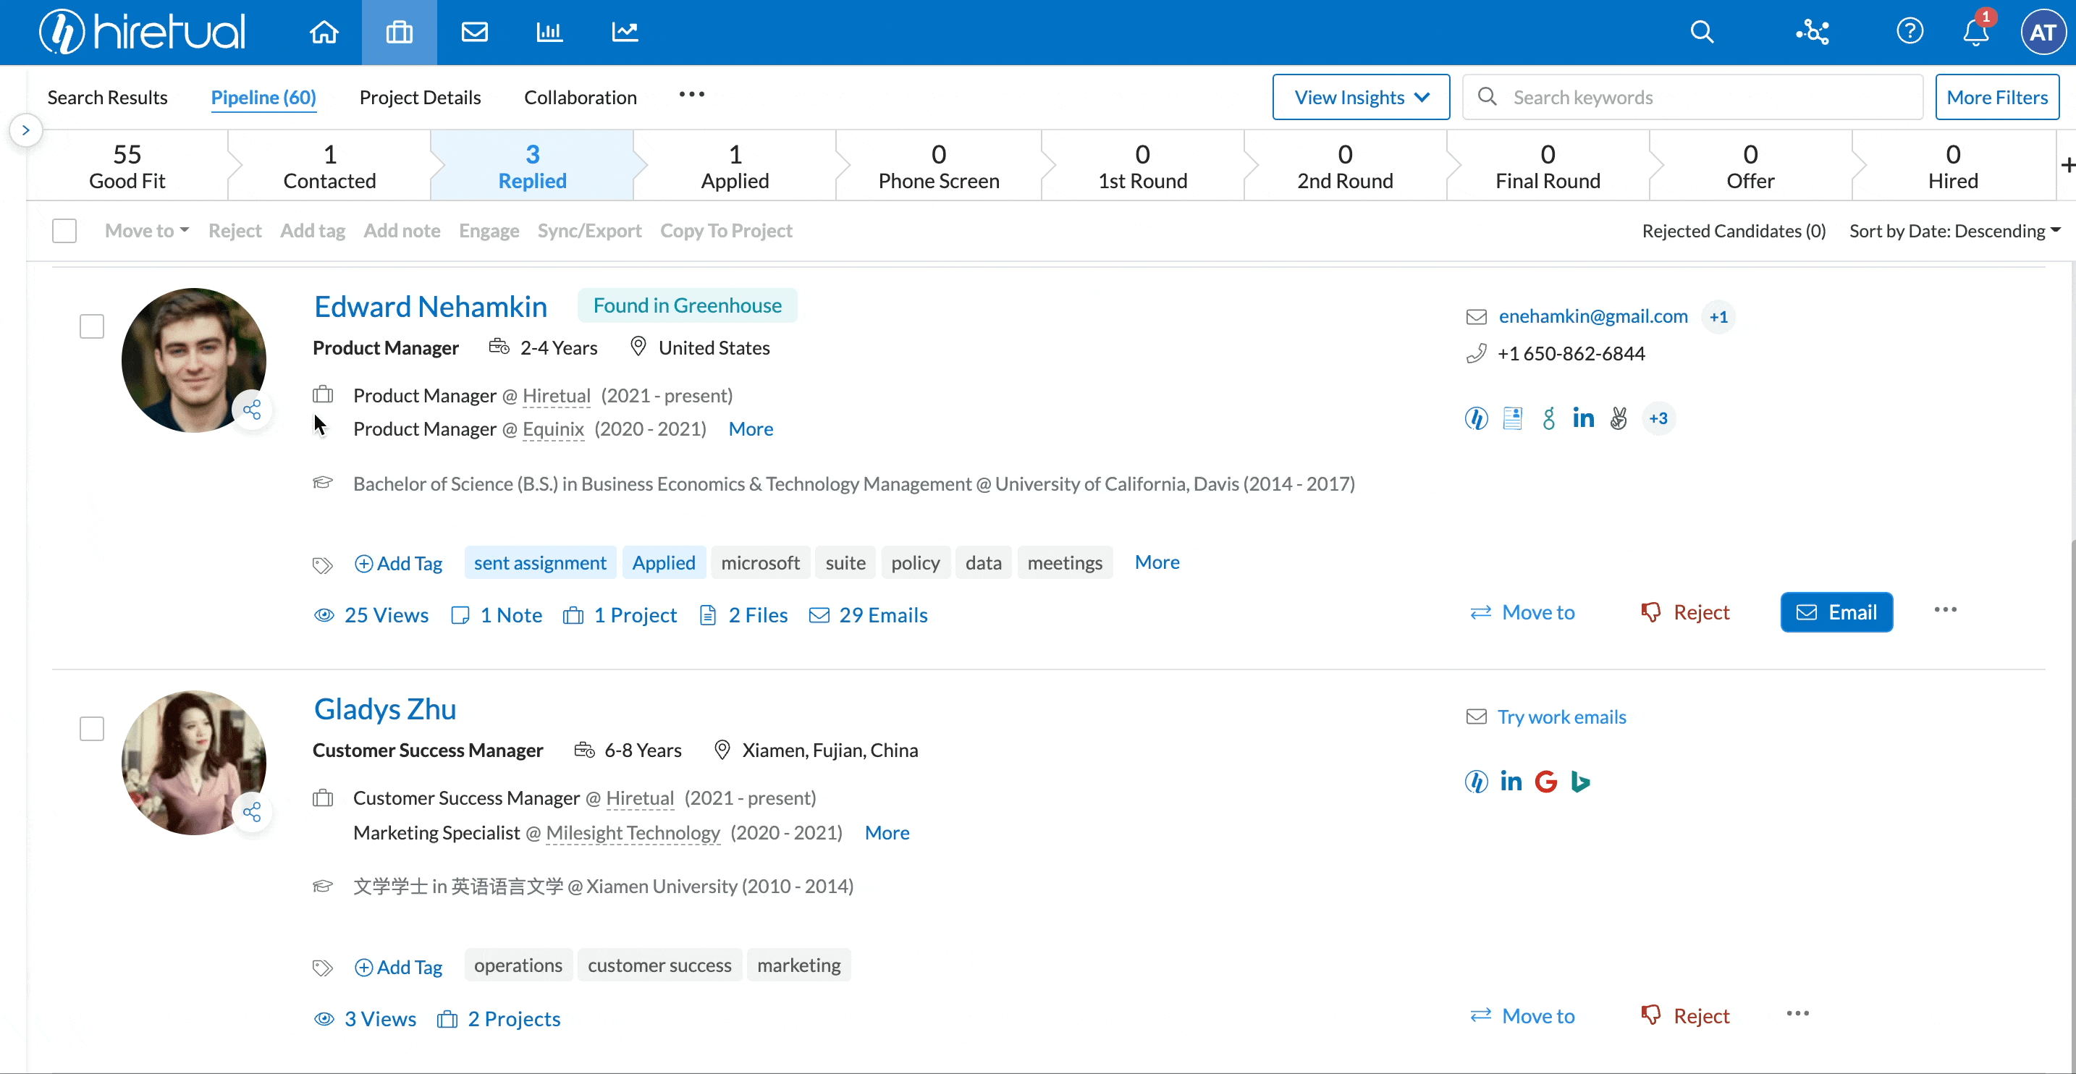Expand Edward's +1 additional emails
The image size is (2076, 1074).
(1718, 317)
